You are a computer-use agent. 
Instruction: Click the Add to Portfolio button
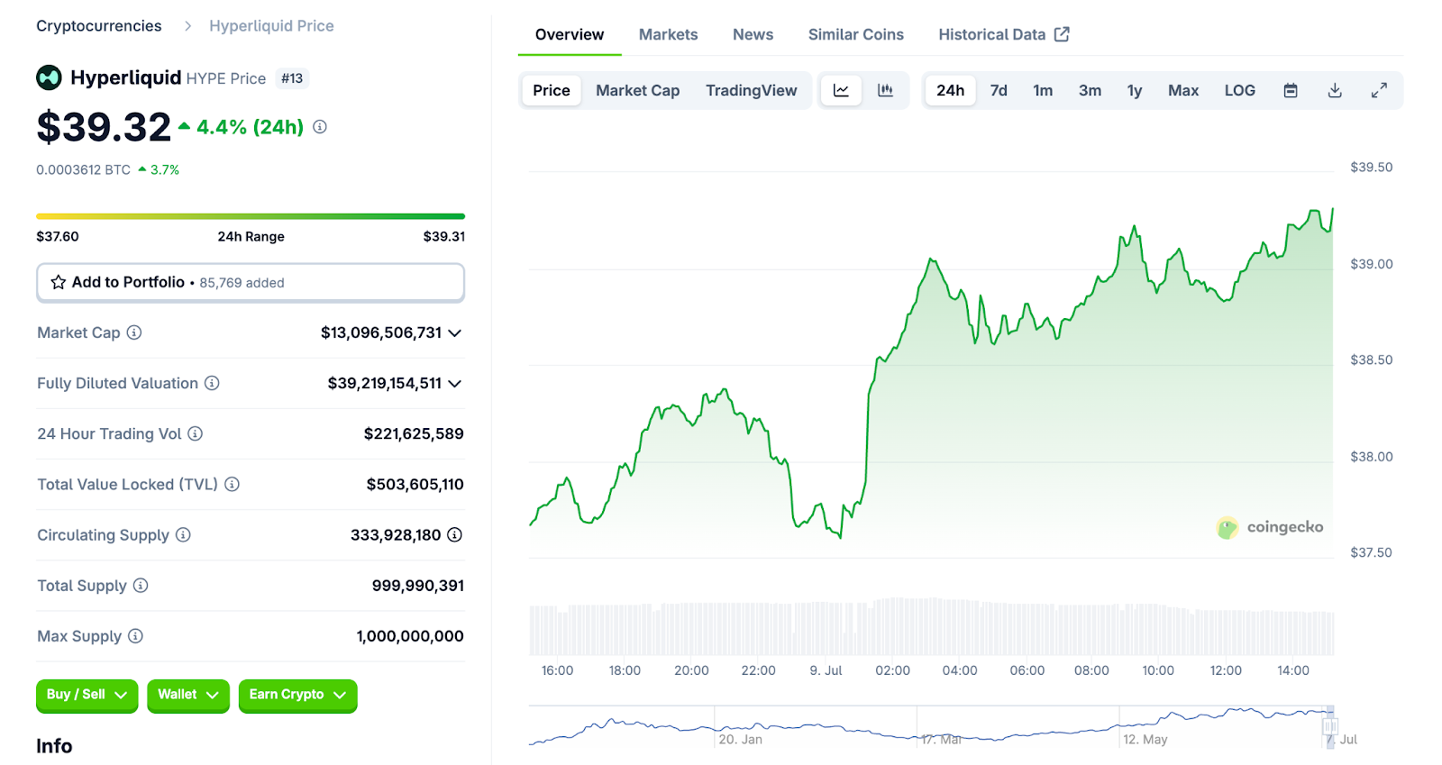[x=251, y=282]
